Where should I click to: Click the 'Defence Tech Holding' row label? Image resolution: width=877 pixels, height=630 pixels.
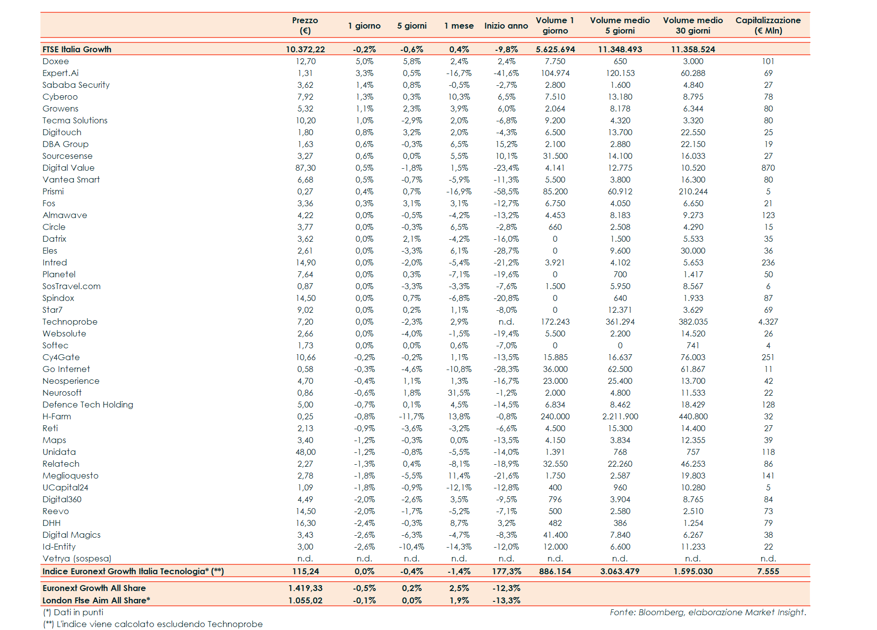88,405
